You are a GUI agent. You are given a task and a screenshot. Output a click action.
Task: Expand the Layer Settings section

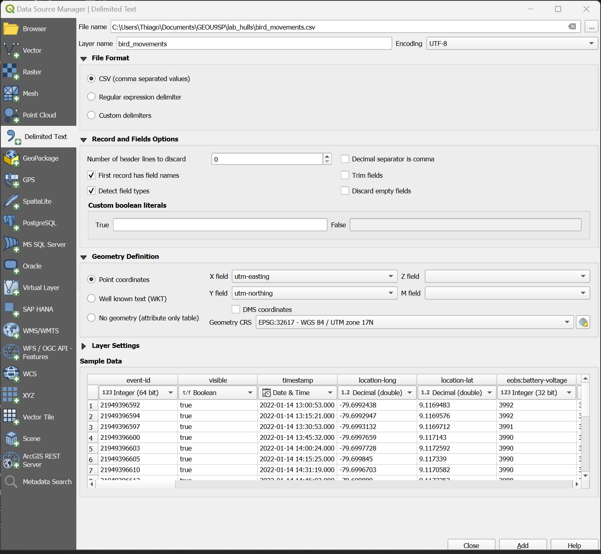click(84, 346)
